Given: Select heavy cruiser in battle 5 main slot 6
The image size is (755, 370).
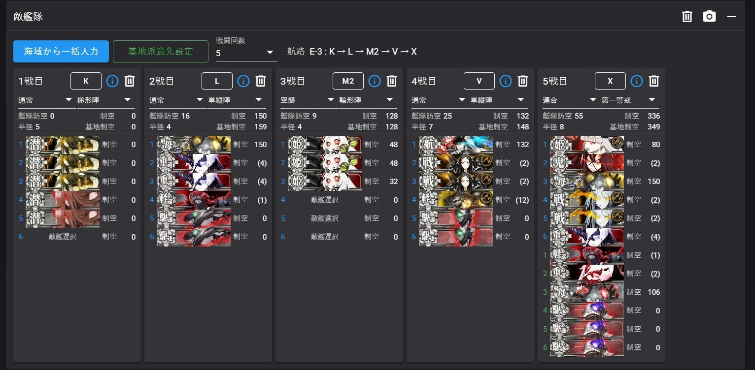Looking at the screenshot, I should coord(587,237).
